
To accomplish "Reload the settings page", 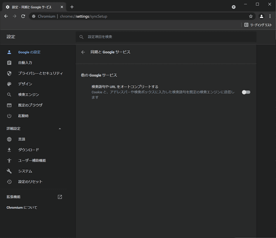I will point(23,16).
